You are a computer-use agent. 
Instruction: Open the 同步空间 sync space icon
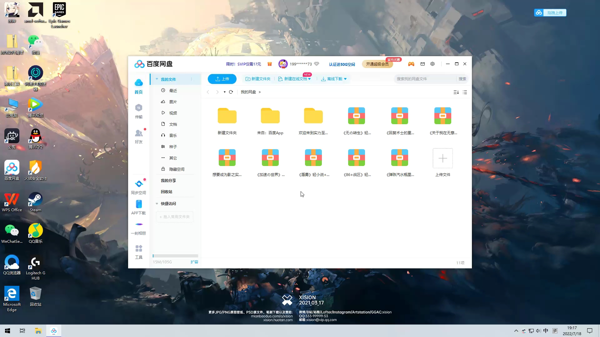tap(138, 187)
